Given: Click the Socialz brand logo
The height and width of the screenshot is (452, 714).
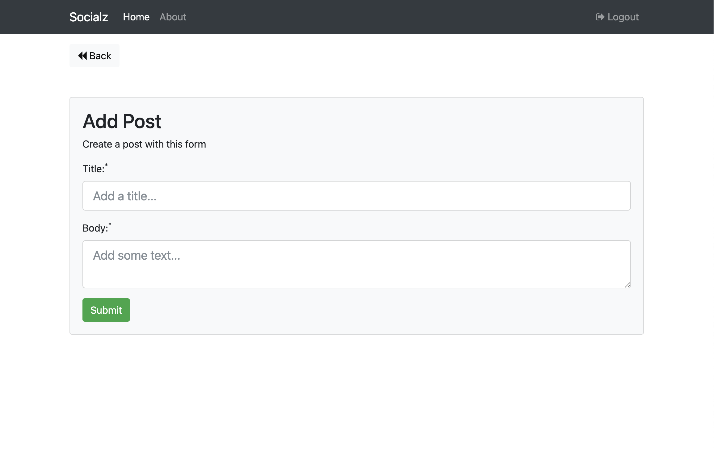Looking at the screenshot, I should (x=89, y=17).
